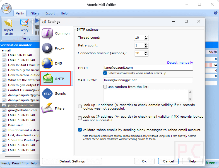Viewport: 219px width, 168px height.
Task: Switch to the Verify ribbon tab
Action: 20,13
